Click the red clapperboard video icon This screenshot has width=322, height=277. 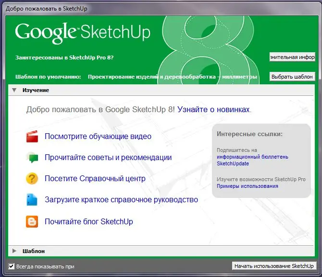click(32, 137)
